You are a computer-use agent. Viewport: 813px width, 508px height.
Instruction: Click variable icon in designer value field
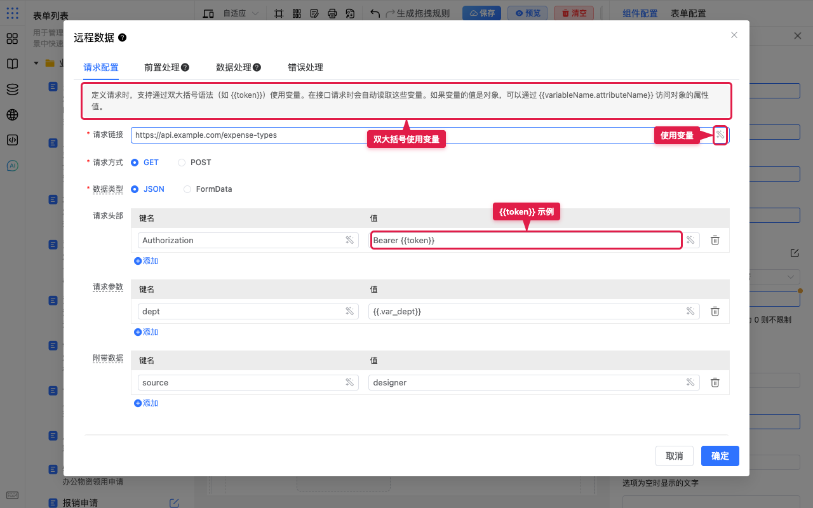pyautogui.click(x=690, y=382)
